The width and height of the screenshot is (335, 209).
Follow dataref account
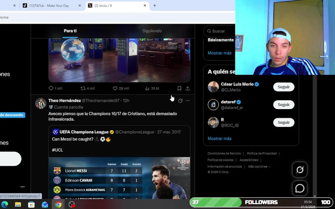pyautogui.click(x=284, y=105)
